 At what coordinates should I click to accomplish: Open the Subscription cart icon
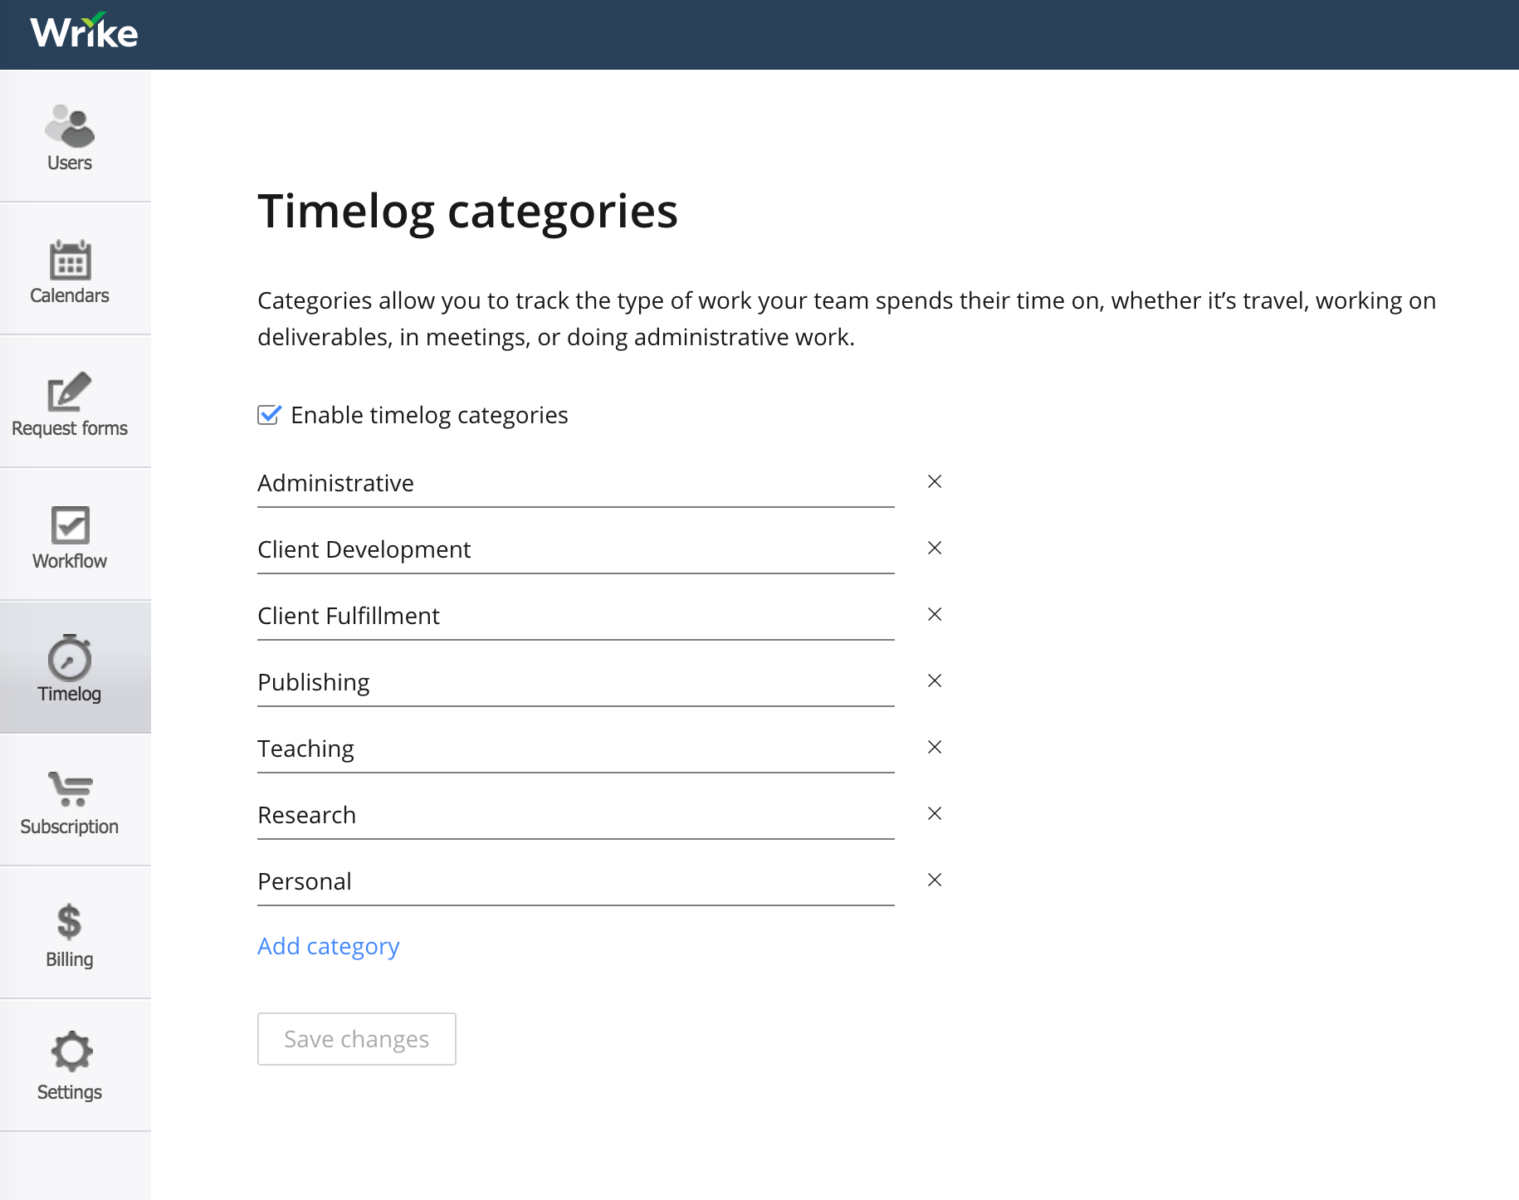pos(70,789)
